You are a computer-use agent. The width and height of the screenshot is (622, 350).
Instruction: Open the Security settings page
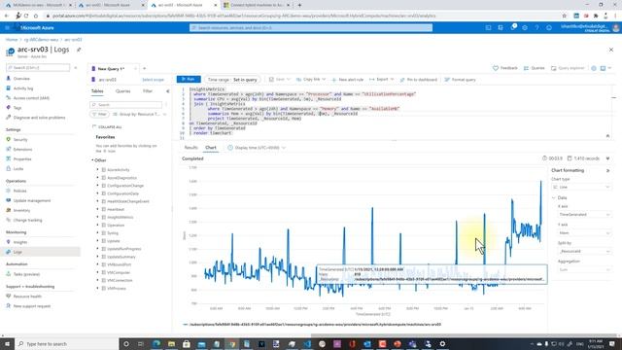click(20, 140)
